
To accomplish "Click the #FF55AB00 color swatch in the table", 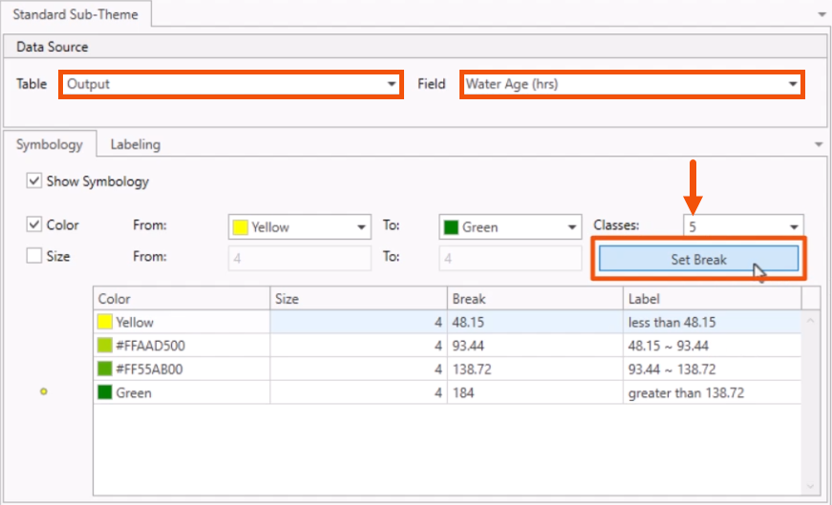I will (105, 368).
